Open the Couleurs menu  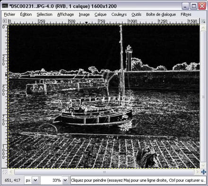coord(119,15)
